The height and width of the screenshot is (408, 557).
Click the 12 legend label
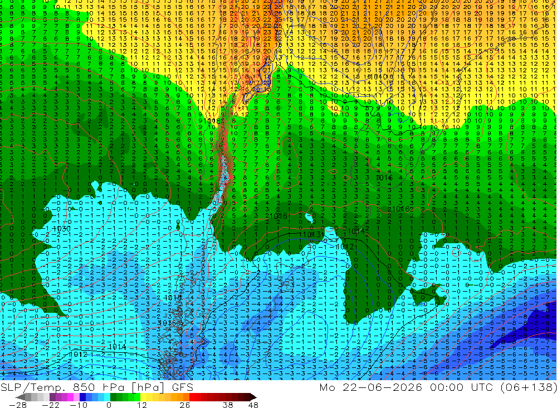[x=142, y=405]
